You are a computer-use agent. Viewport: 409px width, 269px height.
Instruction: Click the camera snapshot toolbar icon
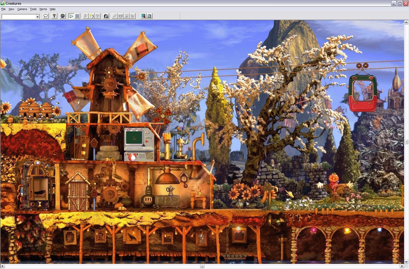(106, 16)
